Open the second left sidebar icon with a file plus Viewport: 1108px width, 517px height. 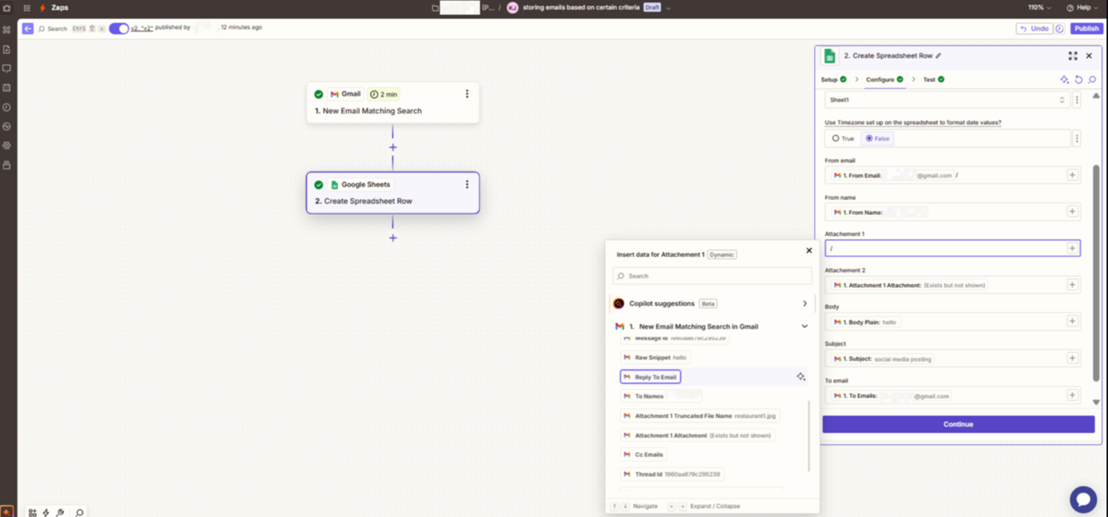[7, 50]
